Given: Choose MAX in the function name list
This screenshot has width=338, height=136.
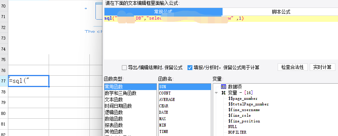Looking at the screenshot, I should coord(185,119).
